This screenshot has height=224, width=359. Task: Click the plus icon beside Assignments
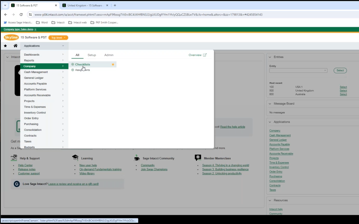pyautogui.click(x=73, y=70)
